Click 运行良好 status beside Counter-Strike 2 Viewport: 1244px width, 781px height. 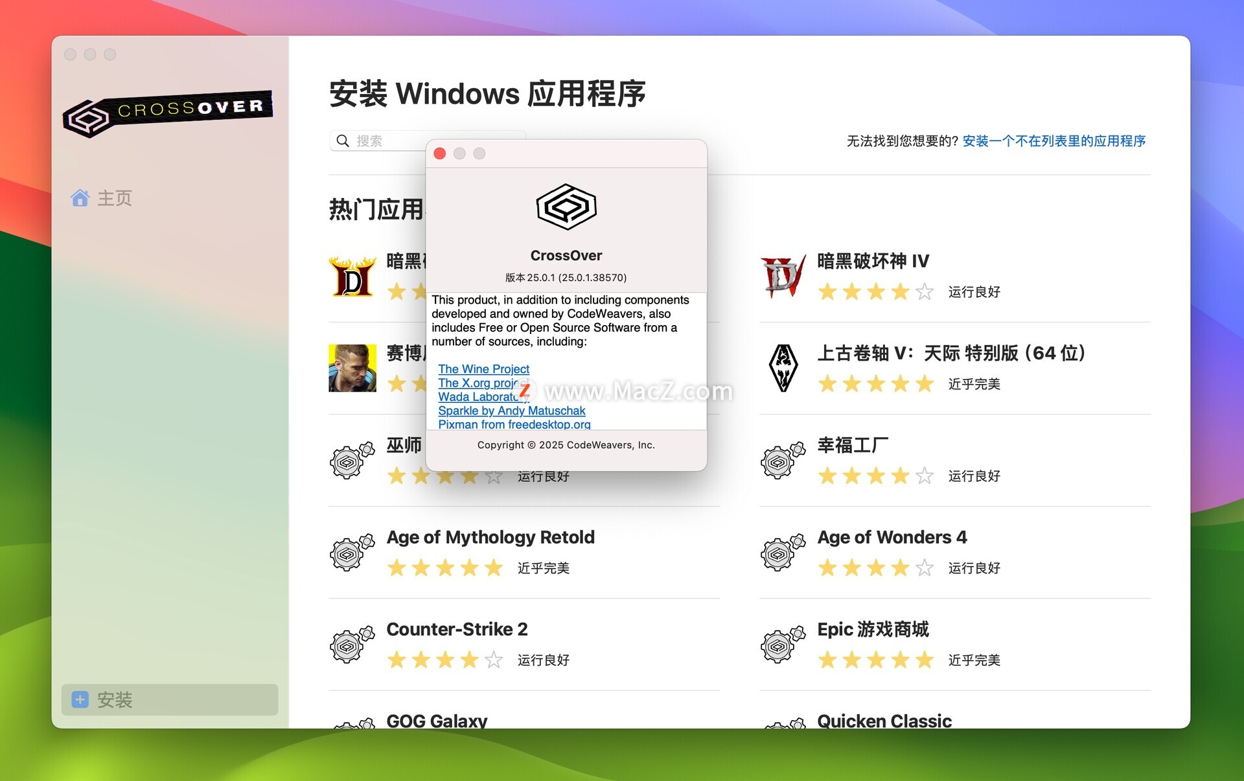(x=543, y=660)
